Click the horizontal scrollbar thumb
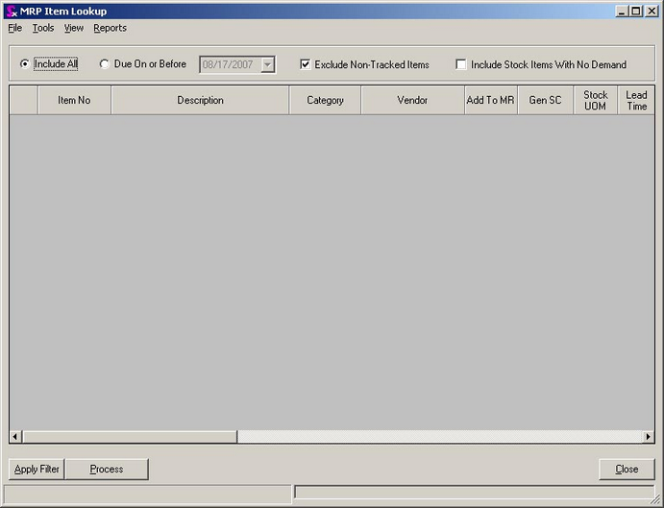The width and height of the screenshot is (664, 508). [x=129, y=437]
